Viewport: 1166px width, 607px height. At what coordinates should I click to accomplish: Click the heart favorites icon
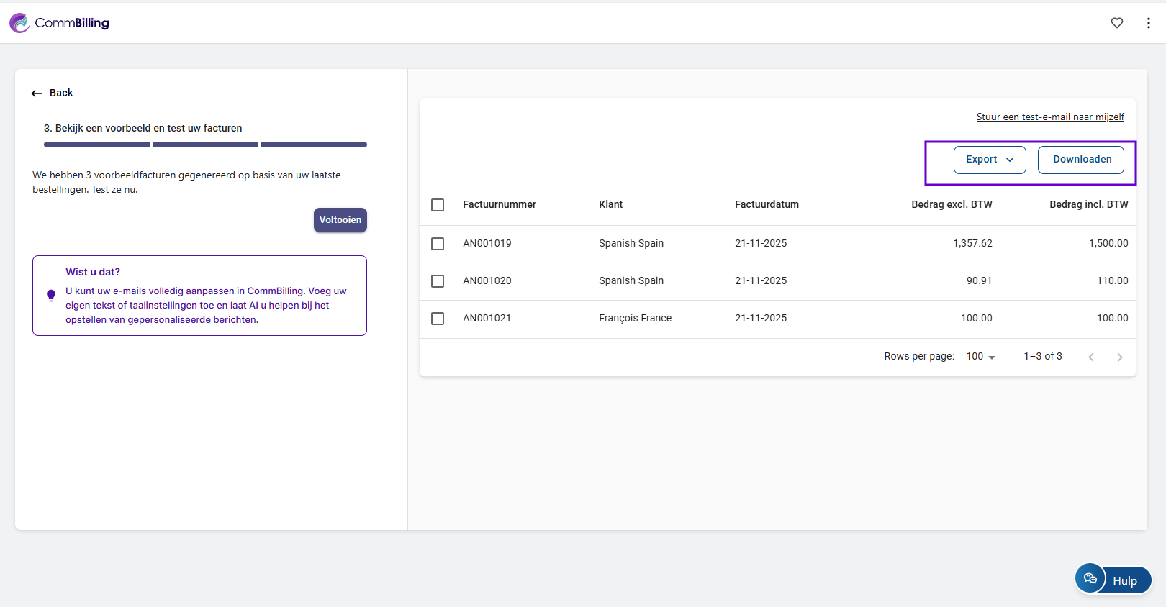point(1116,23)
